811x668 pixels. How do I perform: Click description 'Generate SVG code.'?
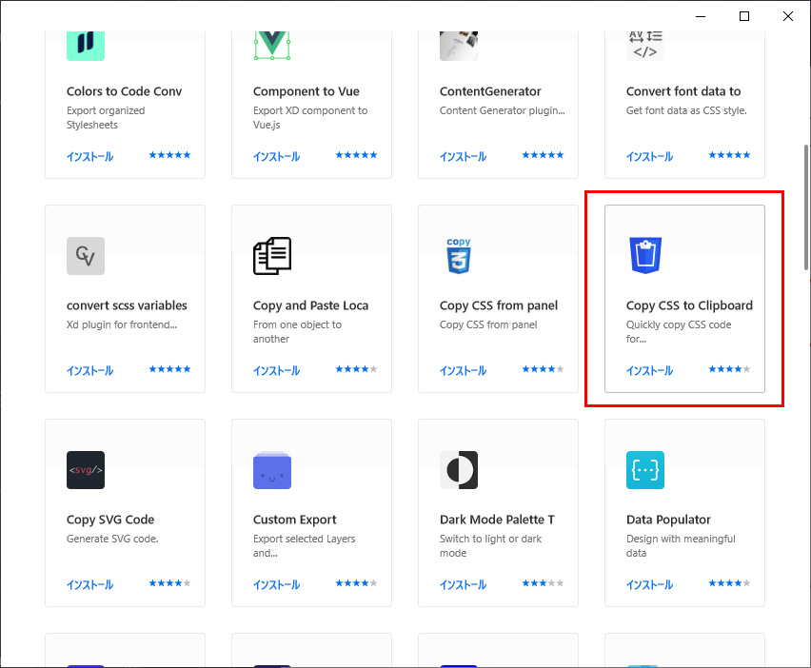click(x=112, y=539)
